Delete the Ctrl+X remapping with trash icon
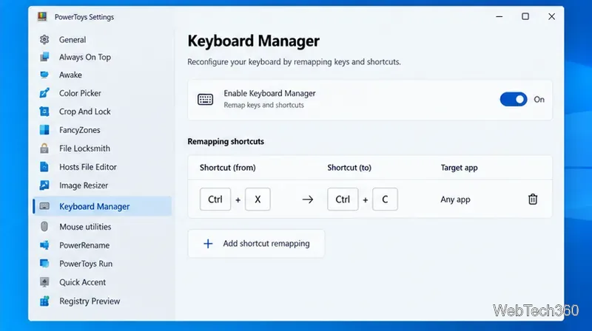592x331 pixels. (x=533, y=199)
